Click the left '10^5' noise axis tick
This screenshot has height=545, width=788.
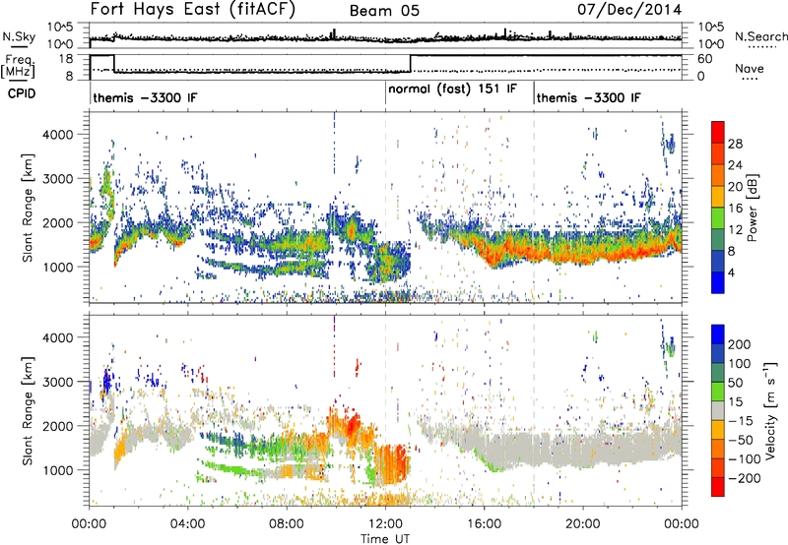[x=60, y=28]
